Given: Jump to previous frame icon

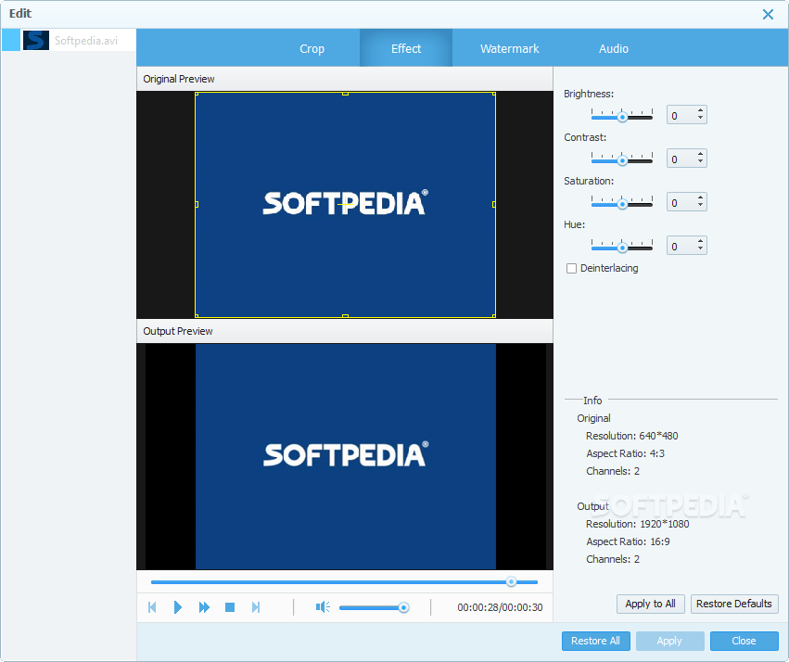Looking at the screenshot, I should pyautogui.click(x=152, y=607).
